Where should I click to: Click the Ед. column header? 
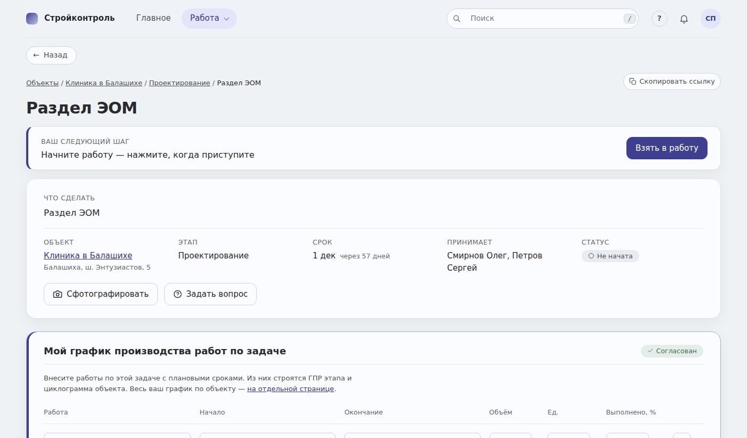pos(553,412)
